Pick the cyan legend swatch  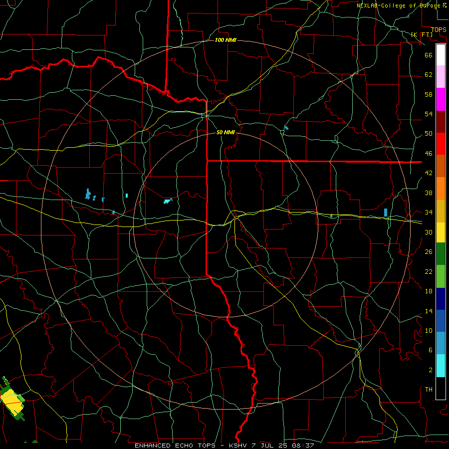(441, 366)
